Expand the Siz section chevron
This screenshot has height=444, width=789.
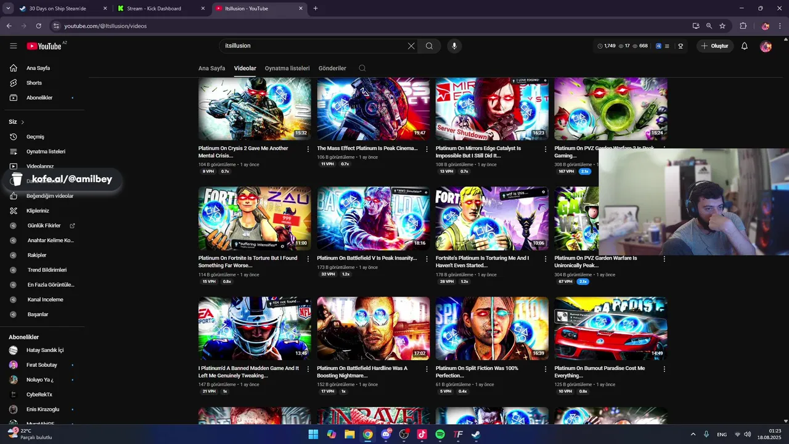coord(23,122)
